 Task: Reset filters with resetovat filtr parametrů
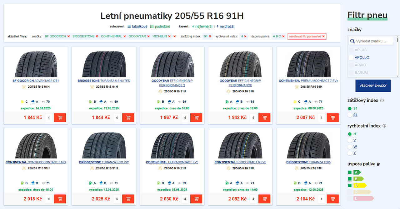tap(307, 36)
